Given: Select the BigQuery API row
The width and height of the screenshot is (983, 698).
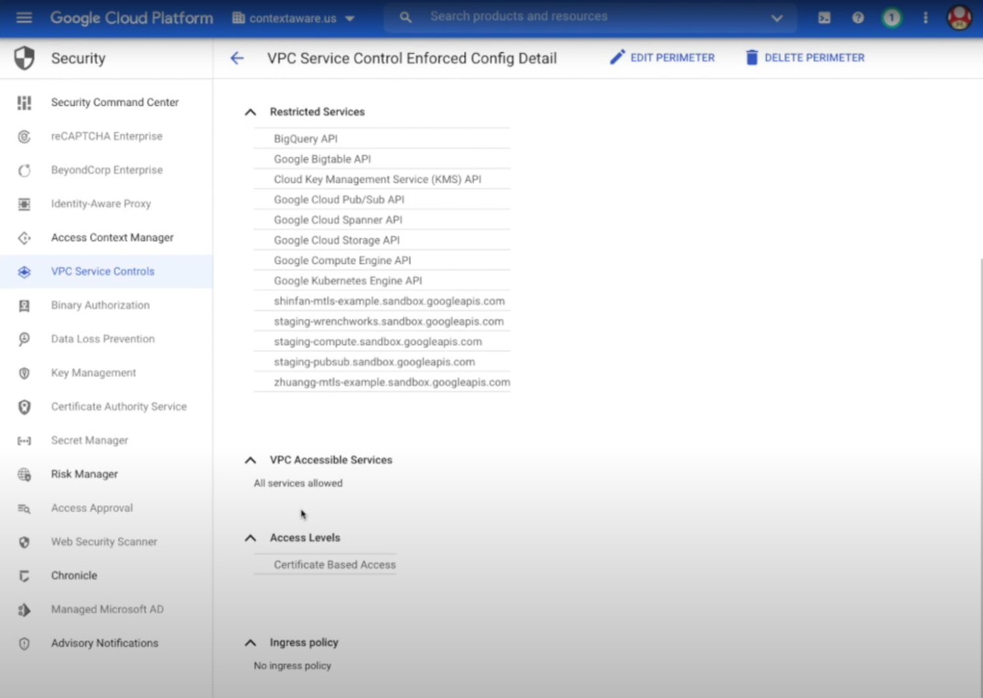Looking at the screenshot, I should pyautogui.click(x=382, y=139).
